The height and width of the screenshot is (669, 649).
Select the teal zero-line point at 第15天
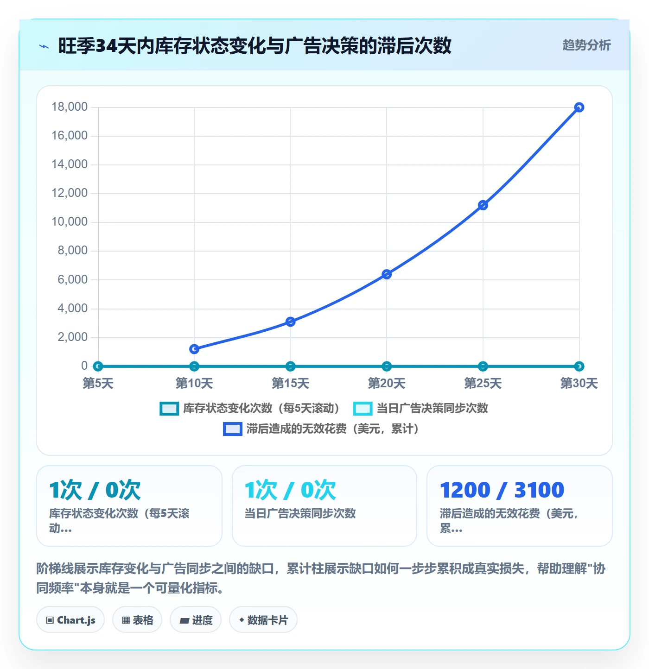tap(291, 366)
